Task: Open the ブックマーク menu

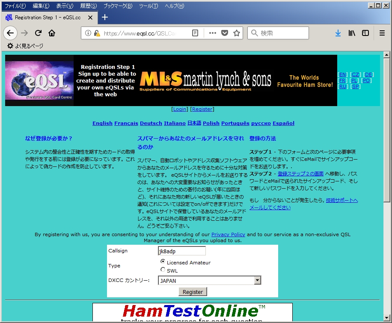Action: point(118,6)
